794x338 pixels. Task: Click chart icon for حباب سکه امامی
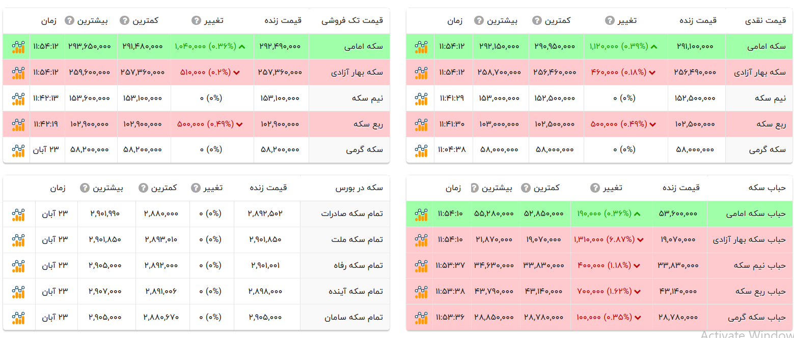421,214
